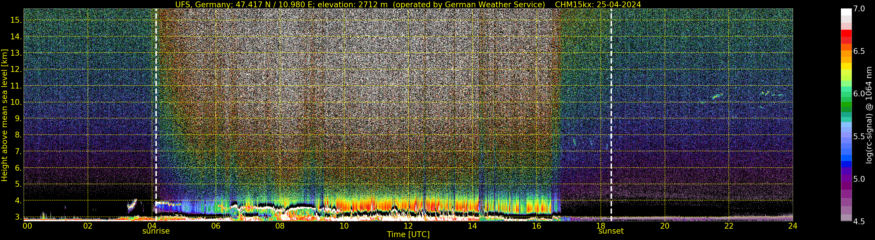Click the "00" time tick label
The image size is (875, 240).
click(x=27, y=226)
